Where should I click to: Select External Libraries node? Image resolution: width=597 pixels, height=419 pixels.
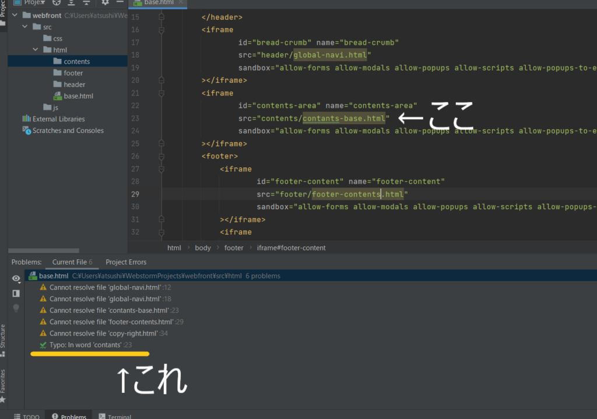pyautogui.click(x=54, y=119)
